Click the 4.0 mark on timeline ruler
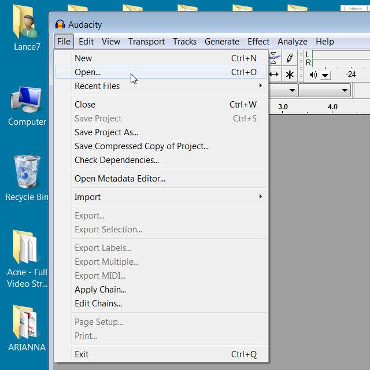 point(332,107)
